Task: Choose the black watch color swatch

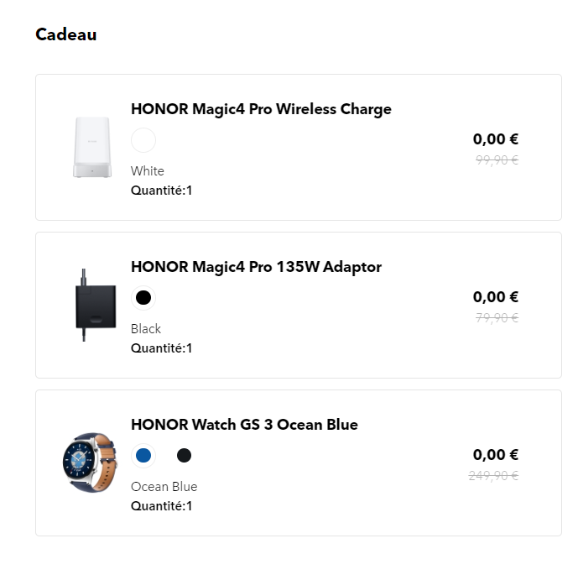Action: 185,455
